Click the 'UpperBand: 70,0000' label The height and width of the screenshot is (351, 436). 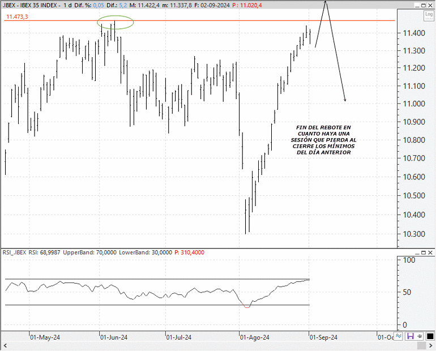click(89, 252)
